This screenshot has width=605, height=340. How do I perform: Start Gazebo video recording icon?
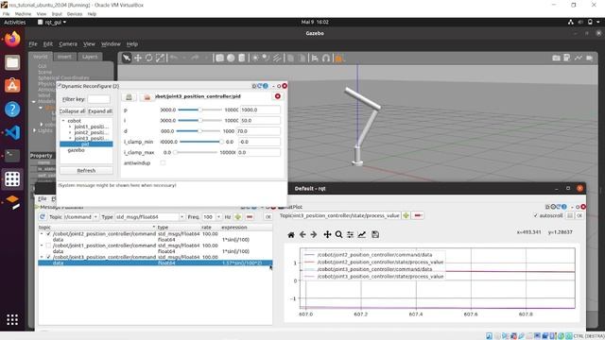pyautogui.click(x=590, y=58)
